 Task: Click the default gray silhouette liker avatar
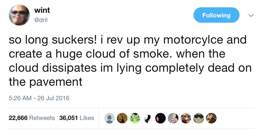(x=110, y=118)
